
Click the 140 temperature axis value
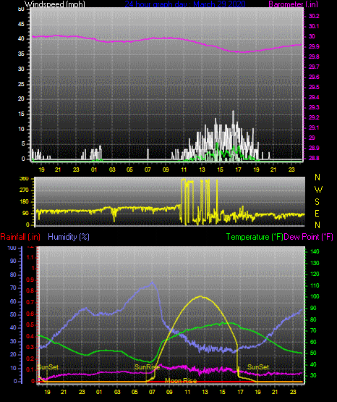315,251
